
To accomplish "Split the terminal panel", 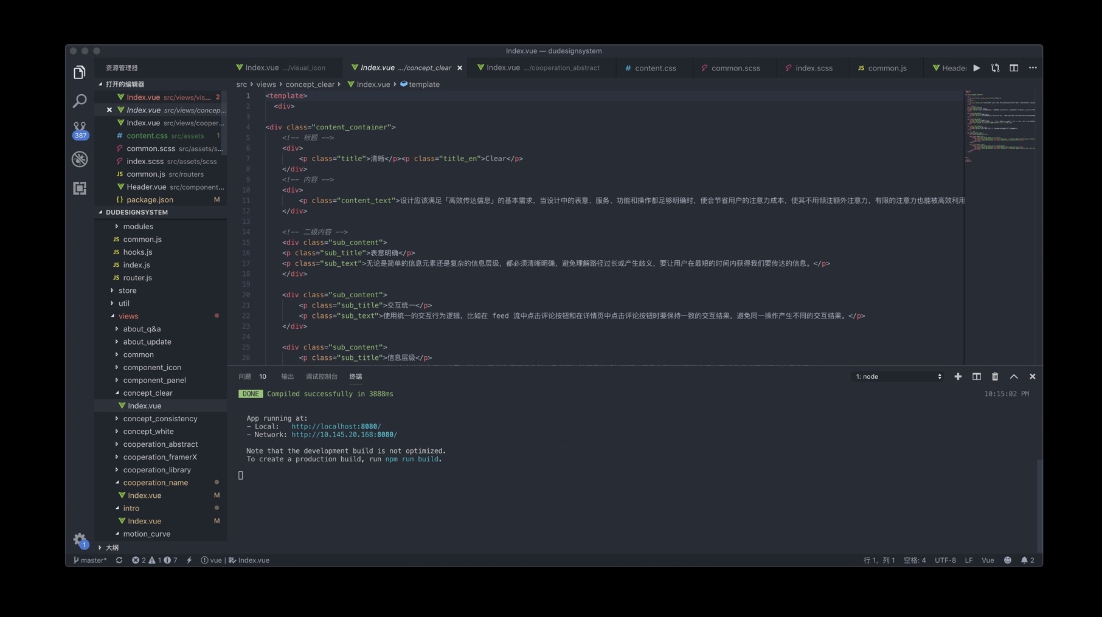I will pyautogui.click(x=977, y=377).
